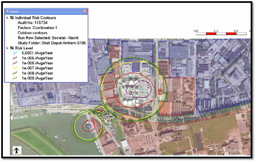Select the Audit No: 115734 entry

[x=33, y=23]
